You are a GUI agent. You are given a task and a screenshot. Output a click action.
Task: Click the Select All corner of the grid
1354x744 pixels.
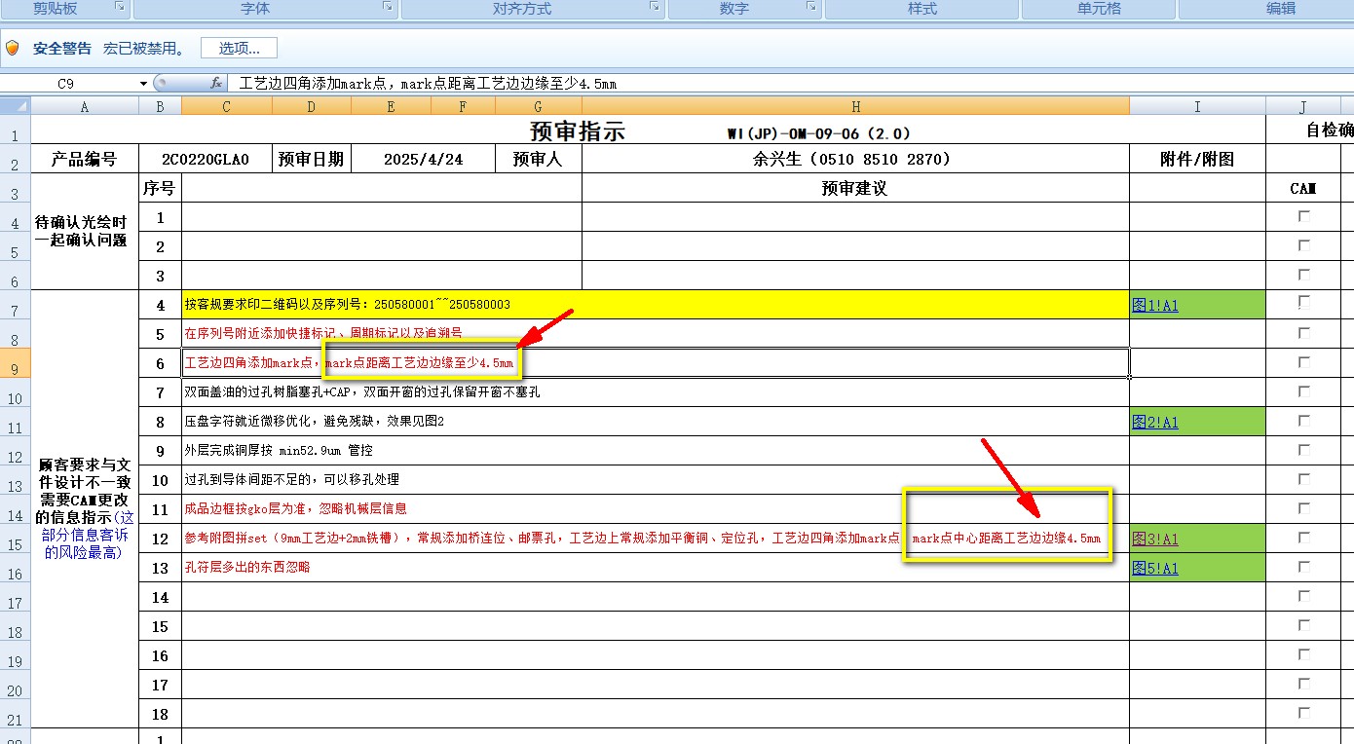(16, 106)
